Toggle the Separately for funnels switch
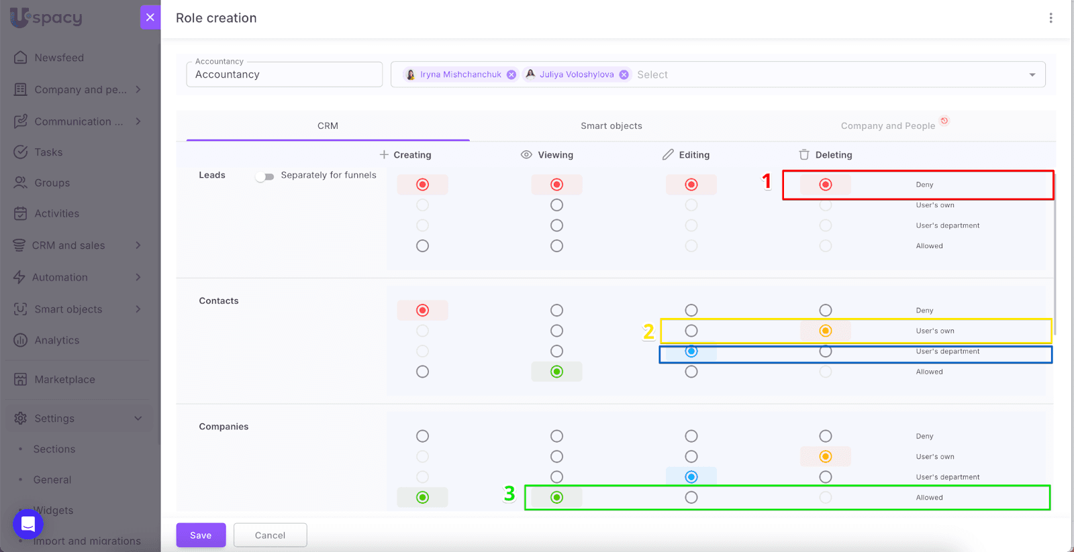The width and height of the screenshot is (1074, 552). pos(265,176)
